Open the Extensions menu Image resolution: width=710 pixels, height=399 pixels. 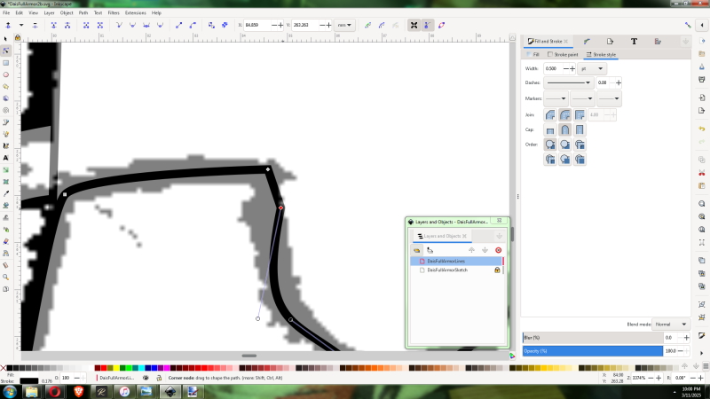(136, 13)
